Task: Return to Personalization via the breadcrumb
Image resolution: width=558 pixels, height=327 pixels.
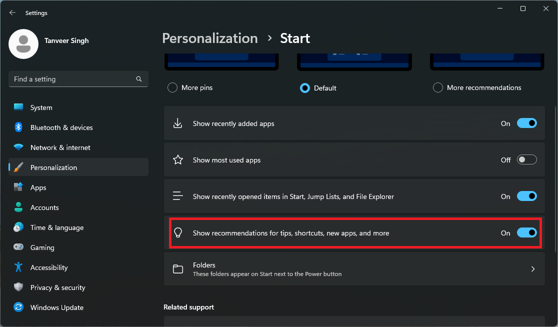Action: [x=209, y=38]
